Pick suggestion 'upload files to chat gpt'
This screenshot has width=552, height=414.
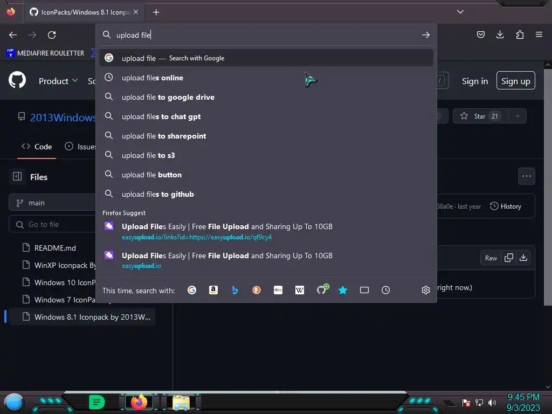(x=266, y=116)
